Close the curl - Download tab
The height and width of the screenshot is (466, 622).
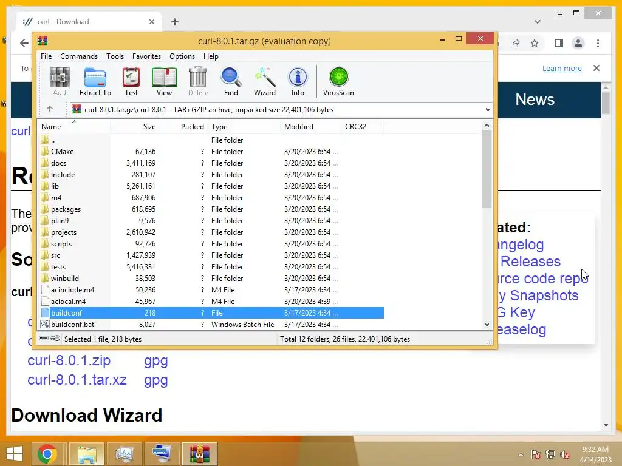pyautogui.click(x=151, y=22)
